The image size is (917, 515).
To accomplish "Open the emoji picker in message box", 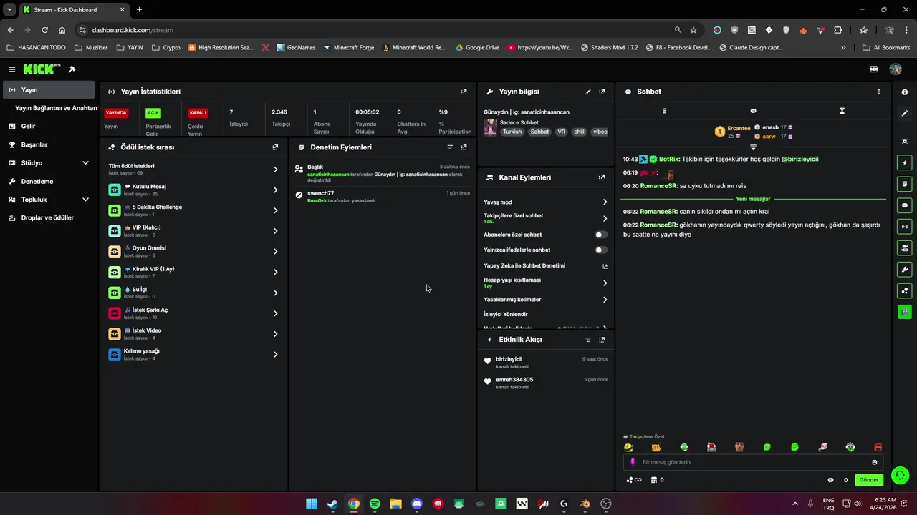I will pyautogui.click(x=875, y=462).
